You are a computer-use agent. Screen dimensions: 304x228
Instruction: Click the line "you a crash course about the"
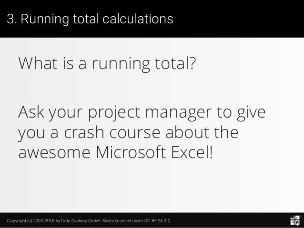tap(128, 133)
